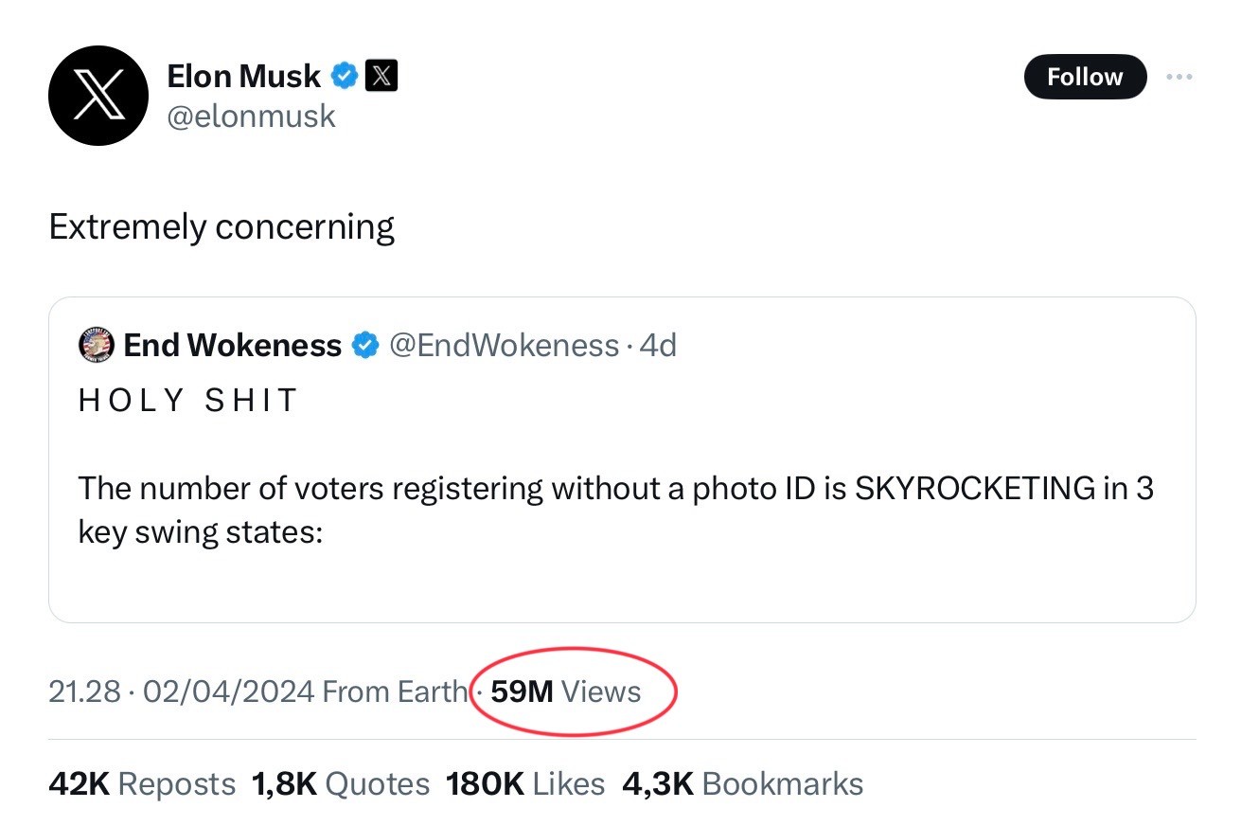
Task: Open the @EndWokeness handle link
Action: pos(505,346)
